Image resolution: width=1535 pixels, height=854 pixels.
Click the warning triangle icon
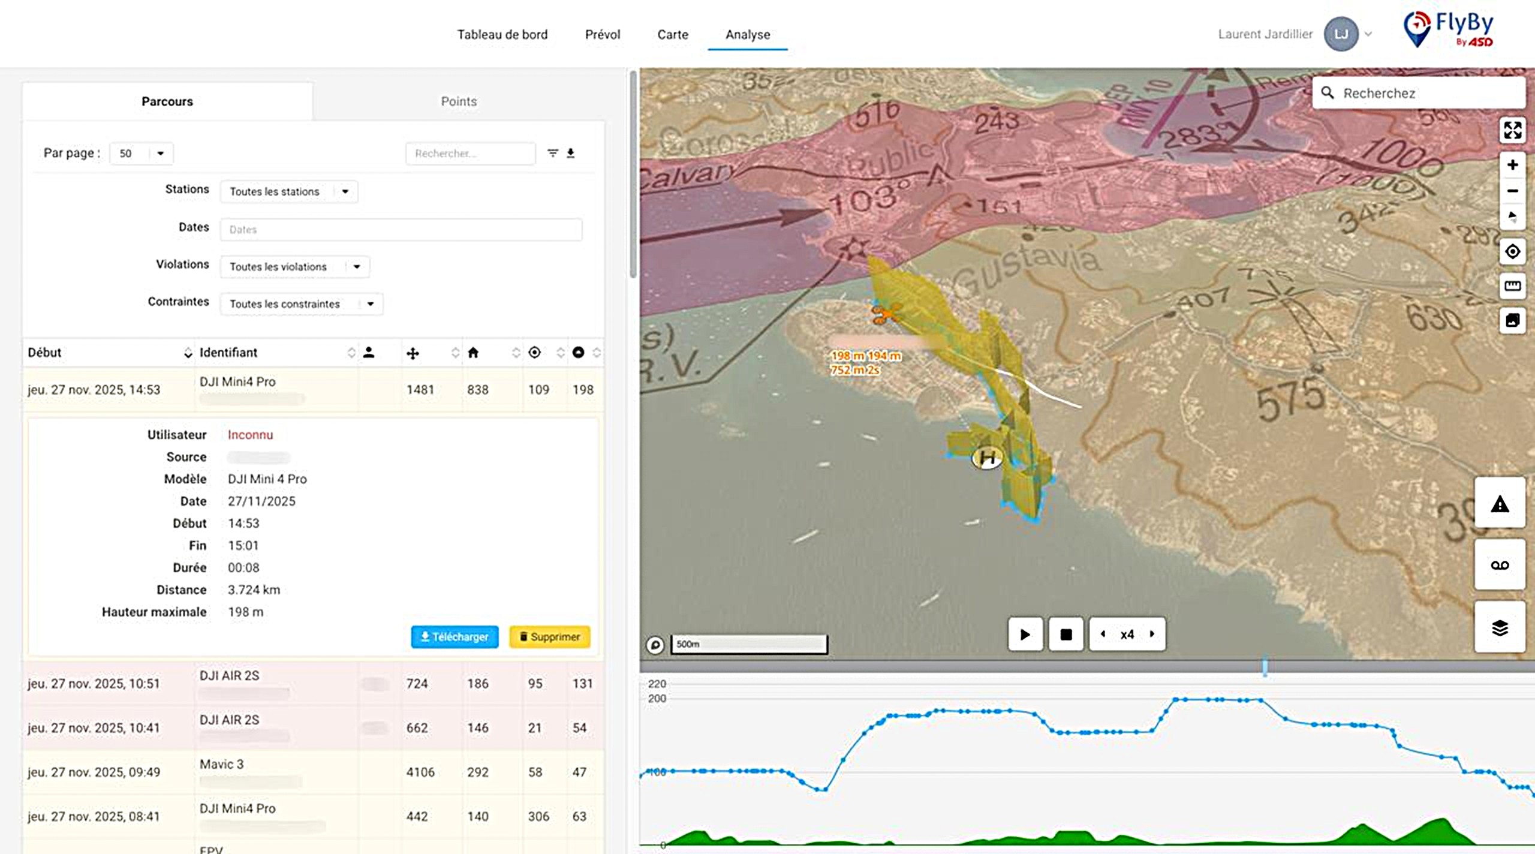tap(1500, 504)
